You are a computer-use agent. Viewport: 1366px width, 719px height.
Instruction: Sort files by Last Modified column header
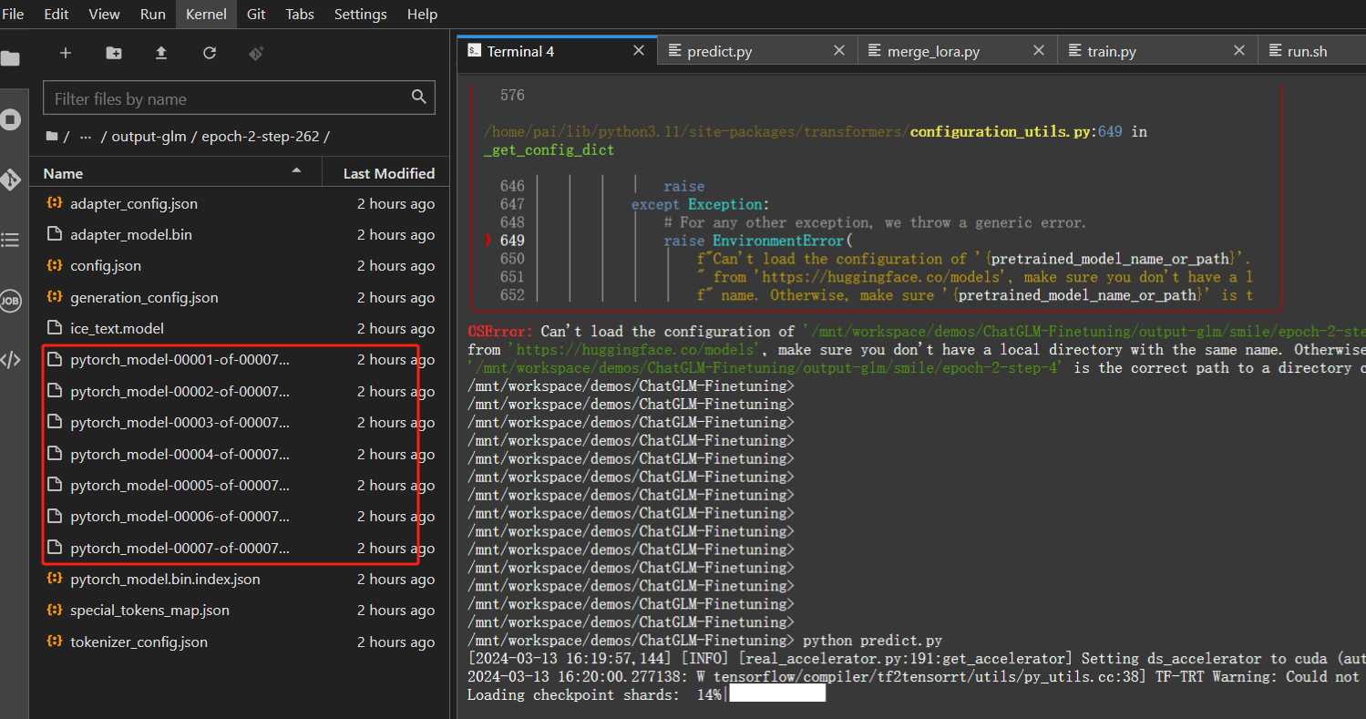coord(386,172)
